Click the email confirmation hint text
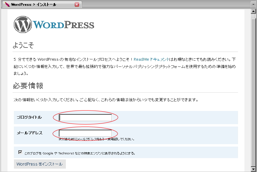 (96, 139)
